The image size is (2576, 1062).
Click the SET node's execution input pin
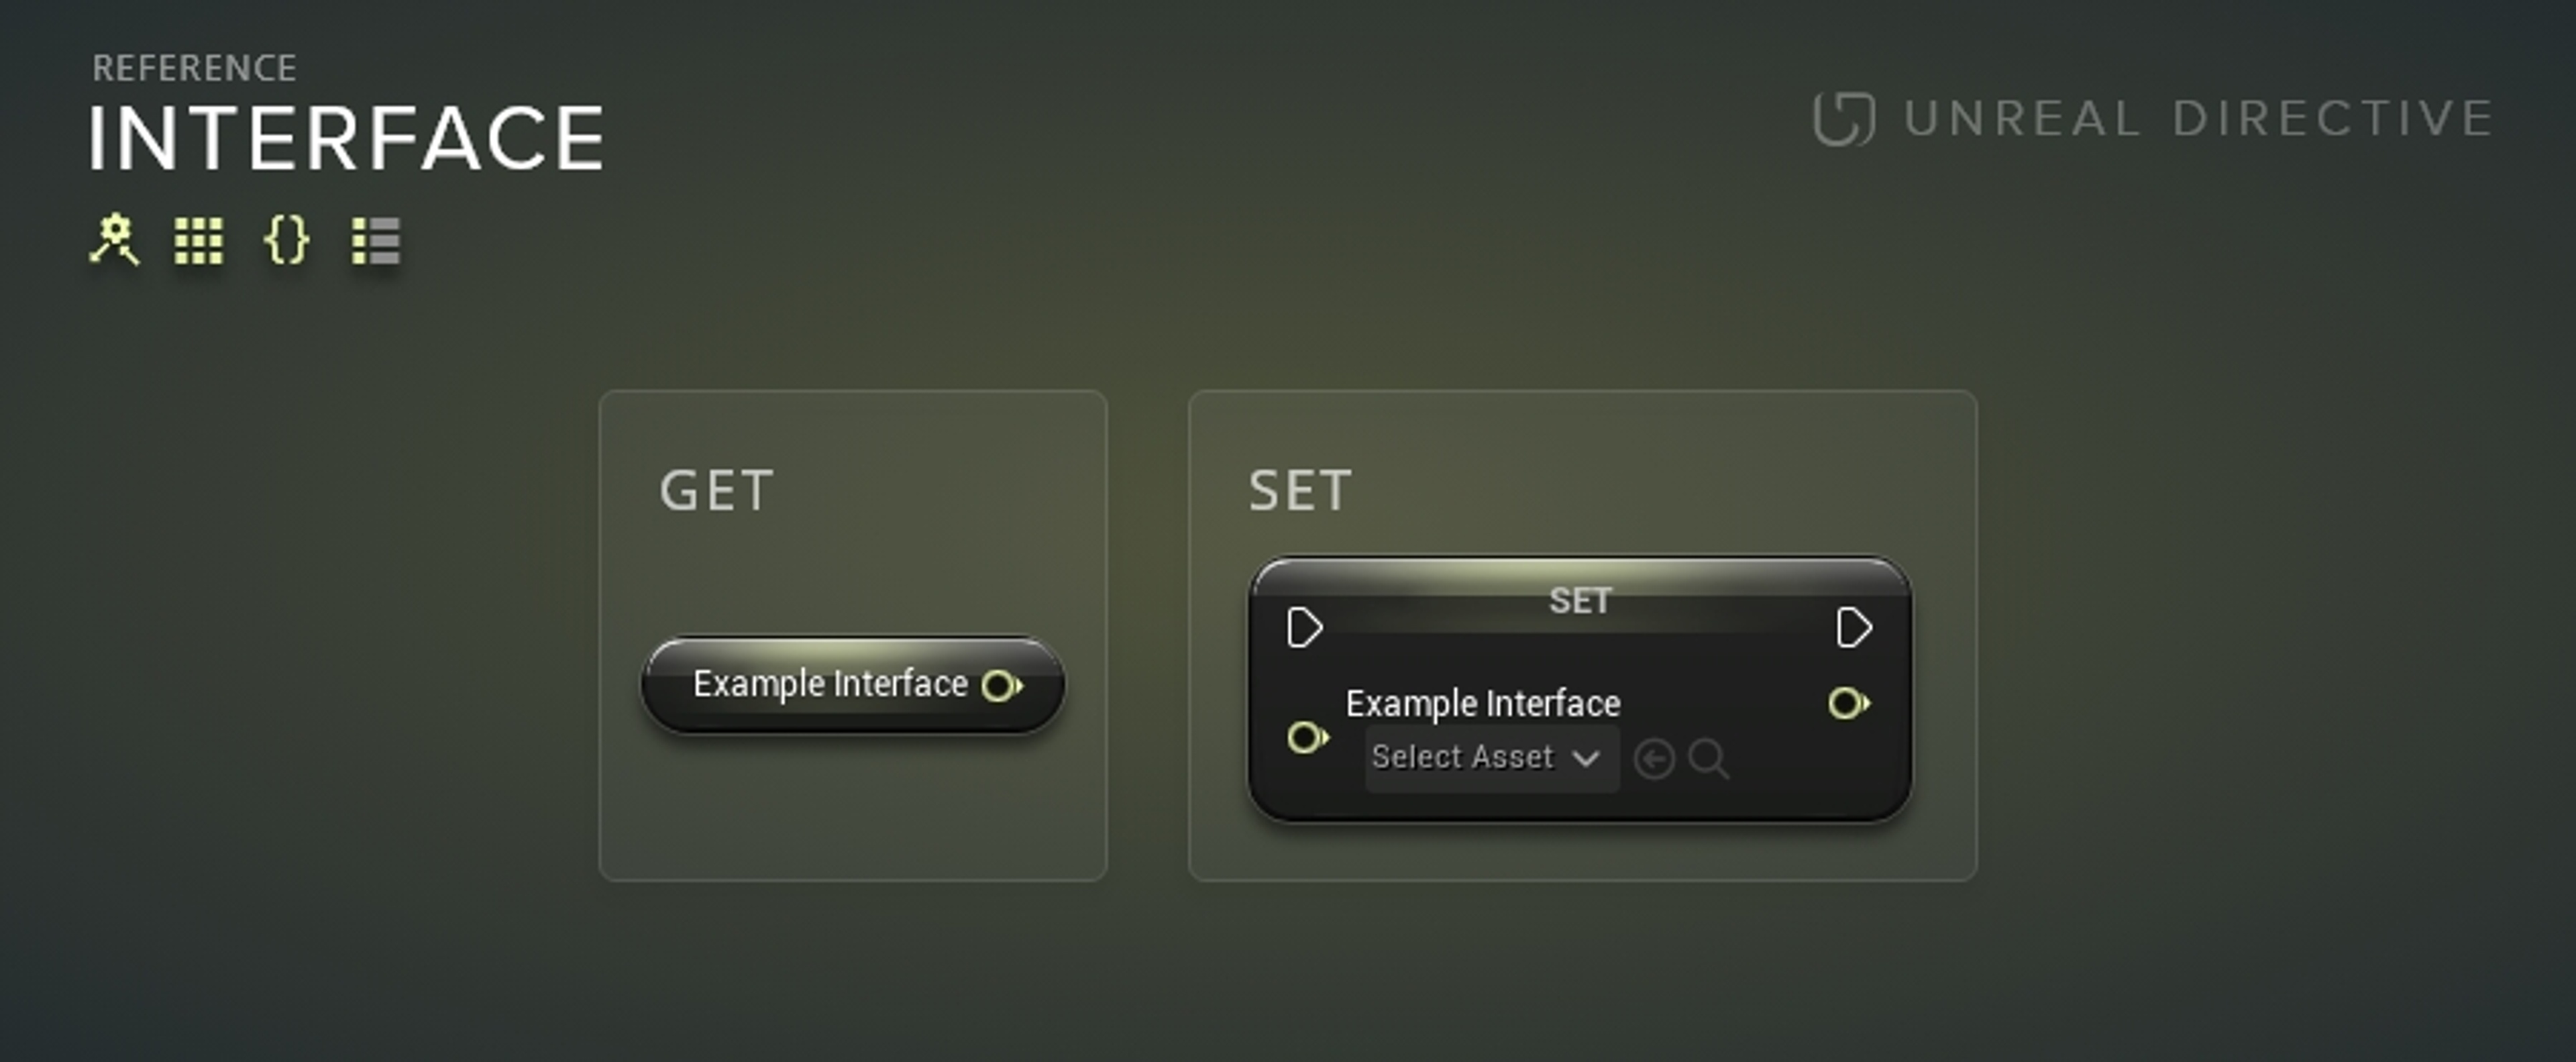(x=1304, y=628)
